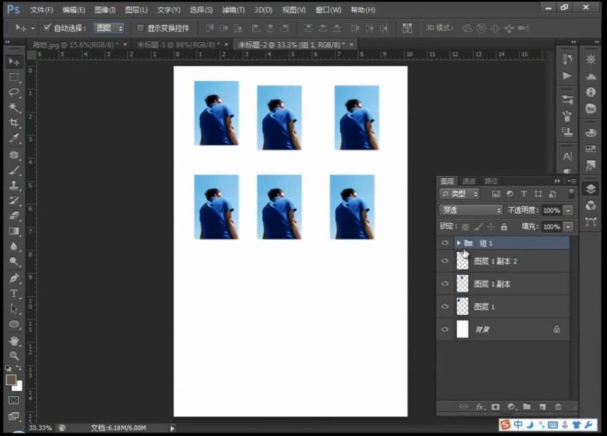
Task: Select the Eraser tool
Action: [x=14, y=216]
